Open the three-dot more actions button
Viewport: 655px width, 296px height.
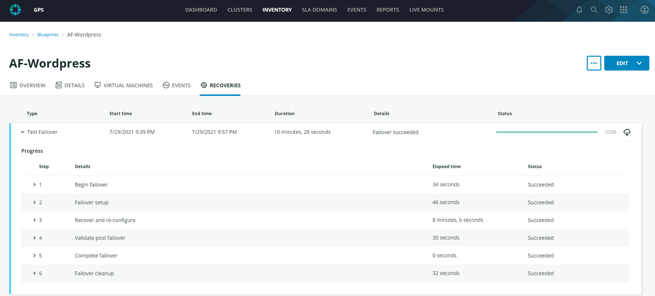click(594, 63)
